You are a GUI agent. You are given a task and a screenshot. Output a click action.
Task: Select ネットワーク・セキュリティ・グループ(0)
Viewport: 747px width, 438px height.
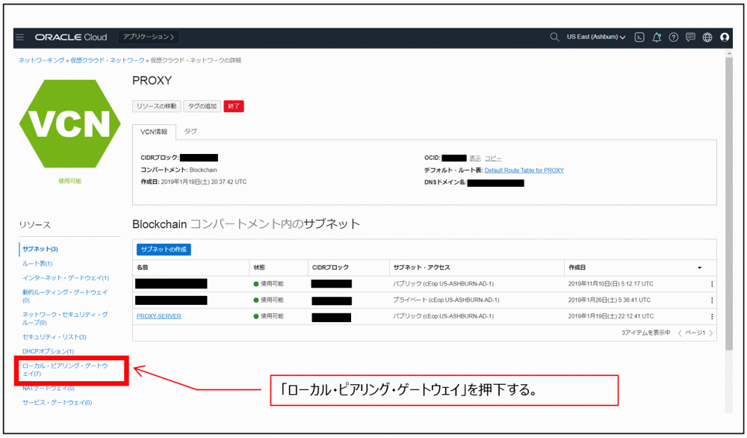(x=65, y=318)
